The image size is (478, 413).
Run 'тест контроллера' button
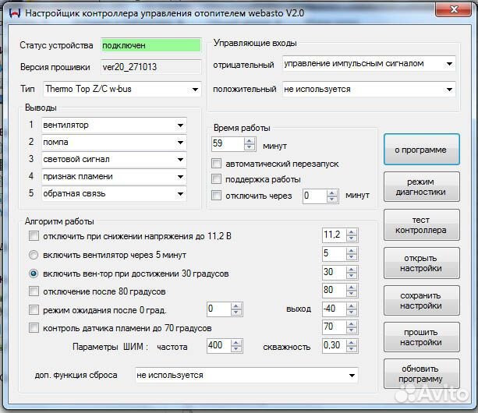click(x=421, y=224)
